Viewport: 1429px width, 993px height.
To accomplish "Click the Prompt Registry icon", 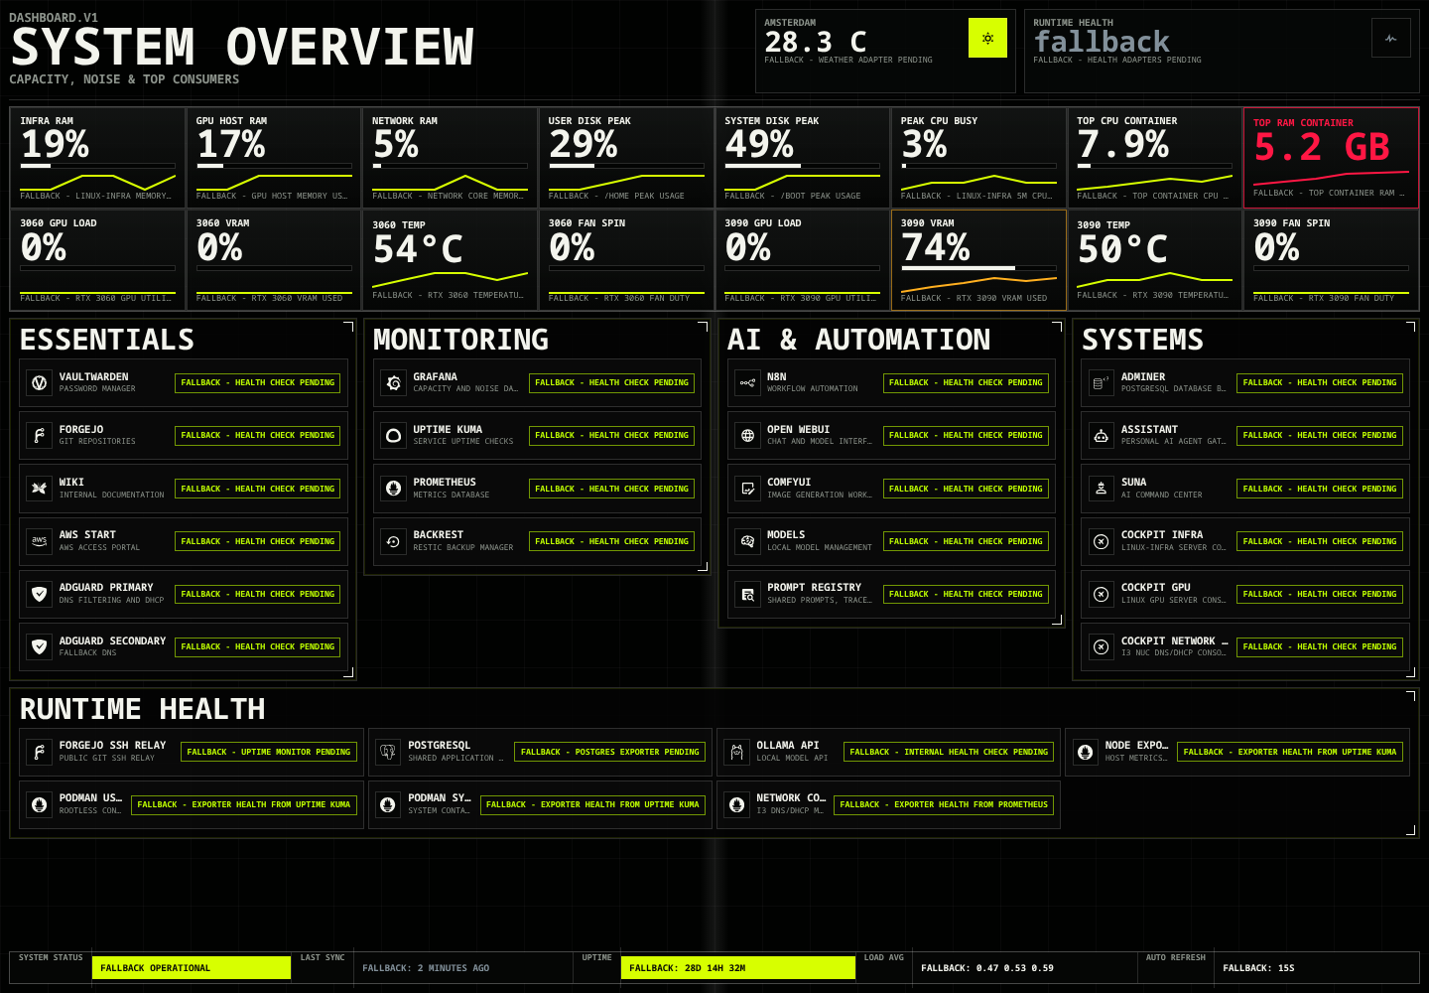I will point(747,594).
